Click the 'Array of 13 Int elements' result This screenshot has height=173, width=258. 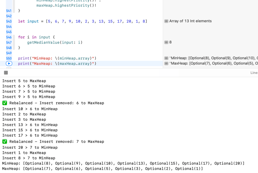click(x=191, y=21)
